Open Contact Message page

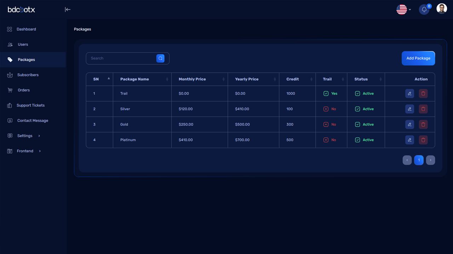tap(33, 121)
